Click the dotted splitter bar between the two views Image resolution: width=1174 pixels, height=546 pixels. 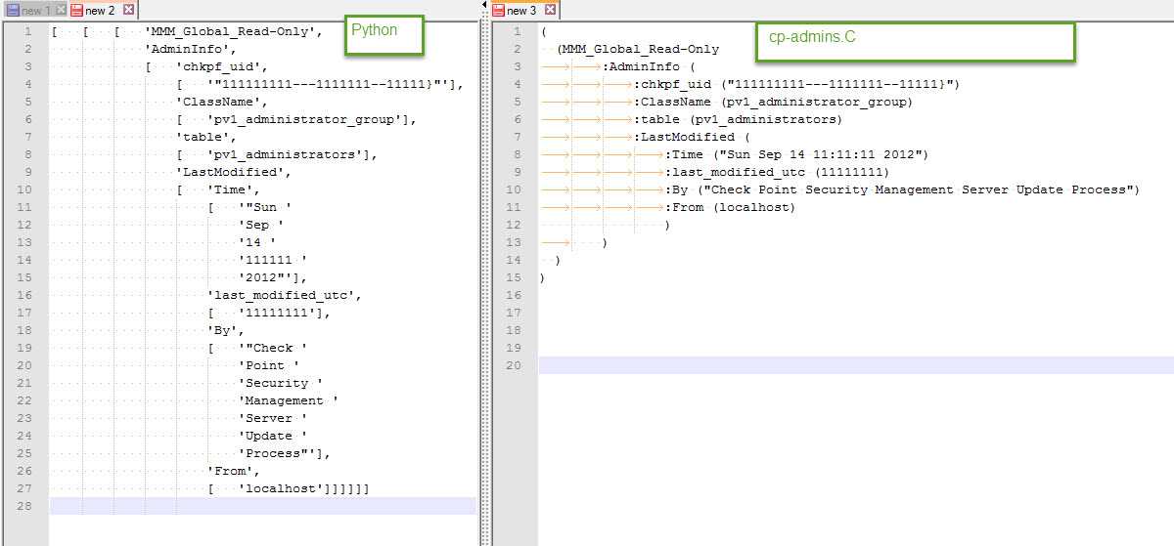483,283
